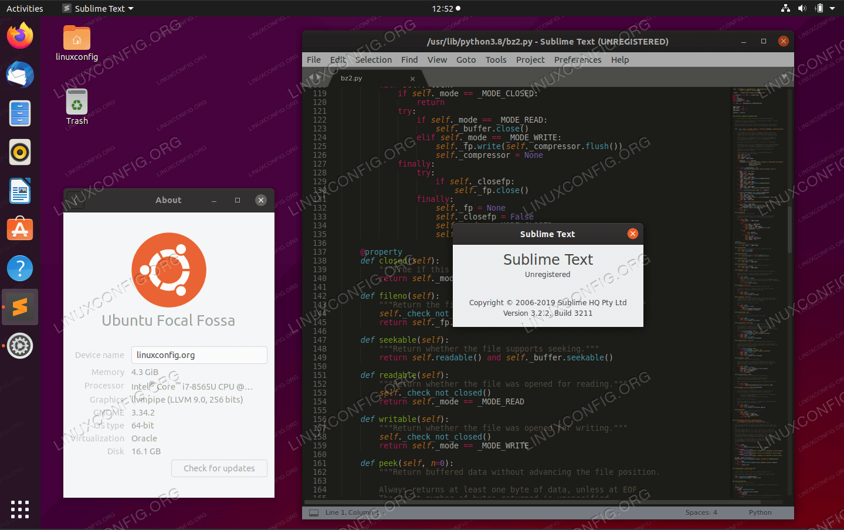Change the Python syntax selector

[760, 512]
